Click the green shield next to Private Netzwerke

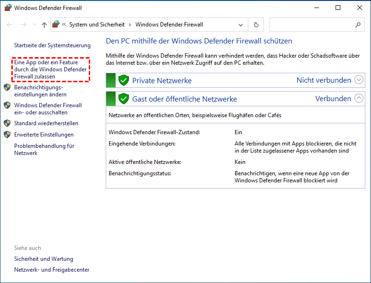(124, 80)
